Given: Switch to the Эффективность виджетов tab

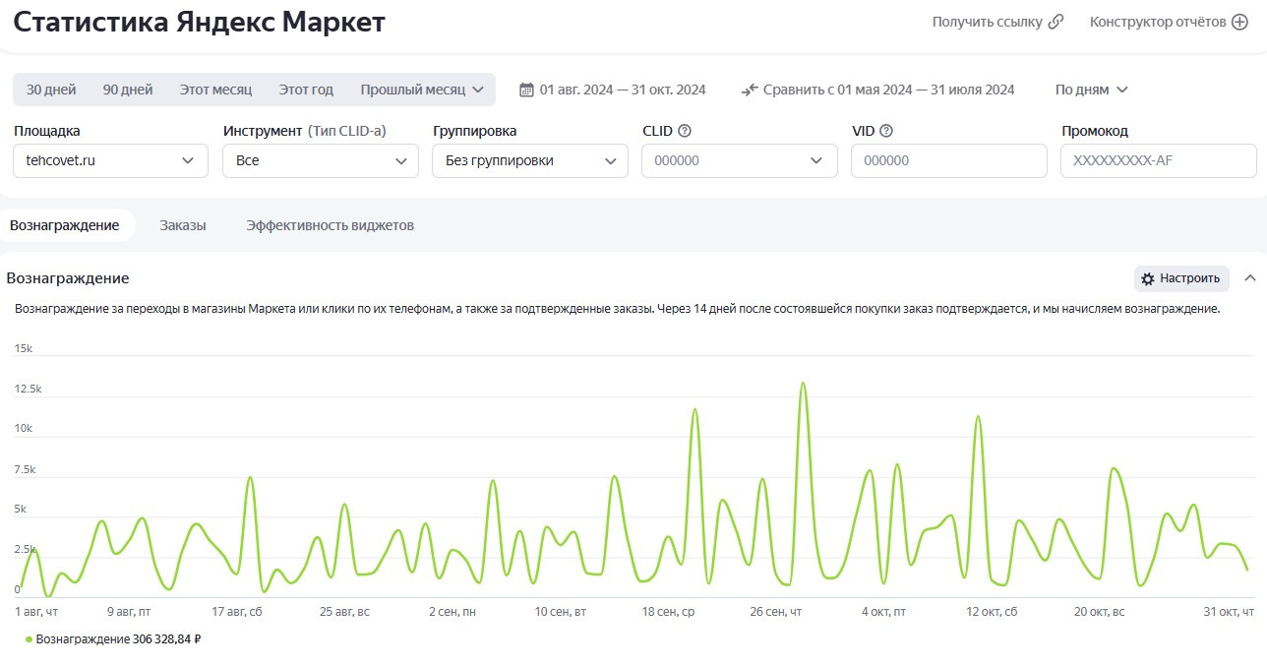Looking at the screenshot, I should coord(331,225).
